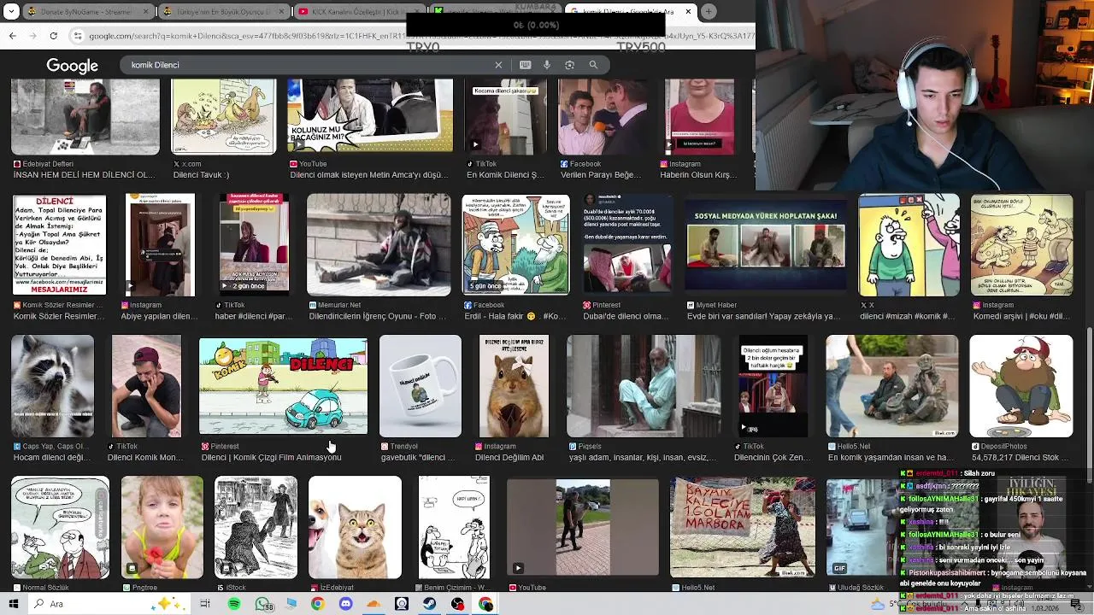Open Task View on the taskbar
Viewport: 1094px width, 615px height.
coord(205,604)
